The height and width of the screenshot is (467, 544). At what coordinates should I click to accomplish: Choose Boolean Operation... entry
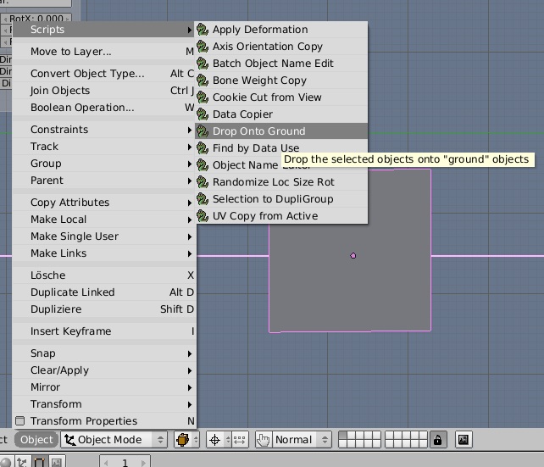(x=104, y=108)
